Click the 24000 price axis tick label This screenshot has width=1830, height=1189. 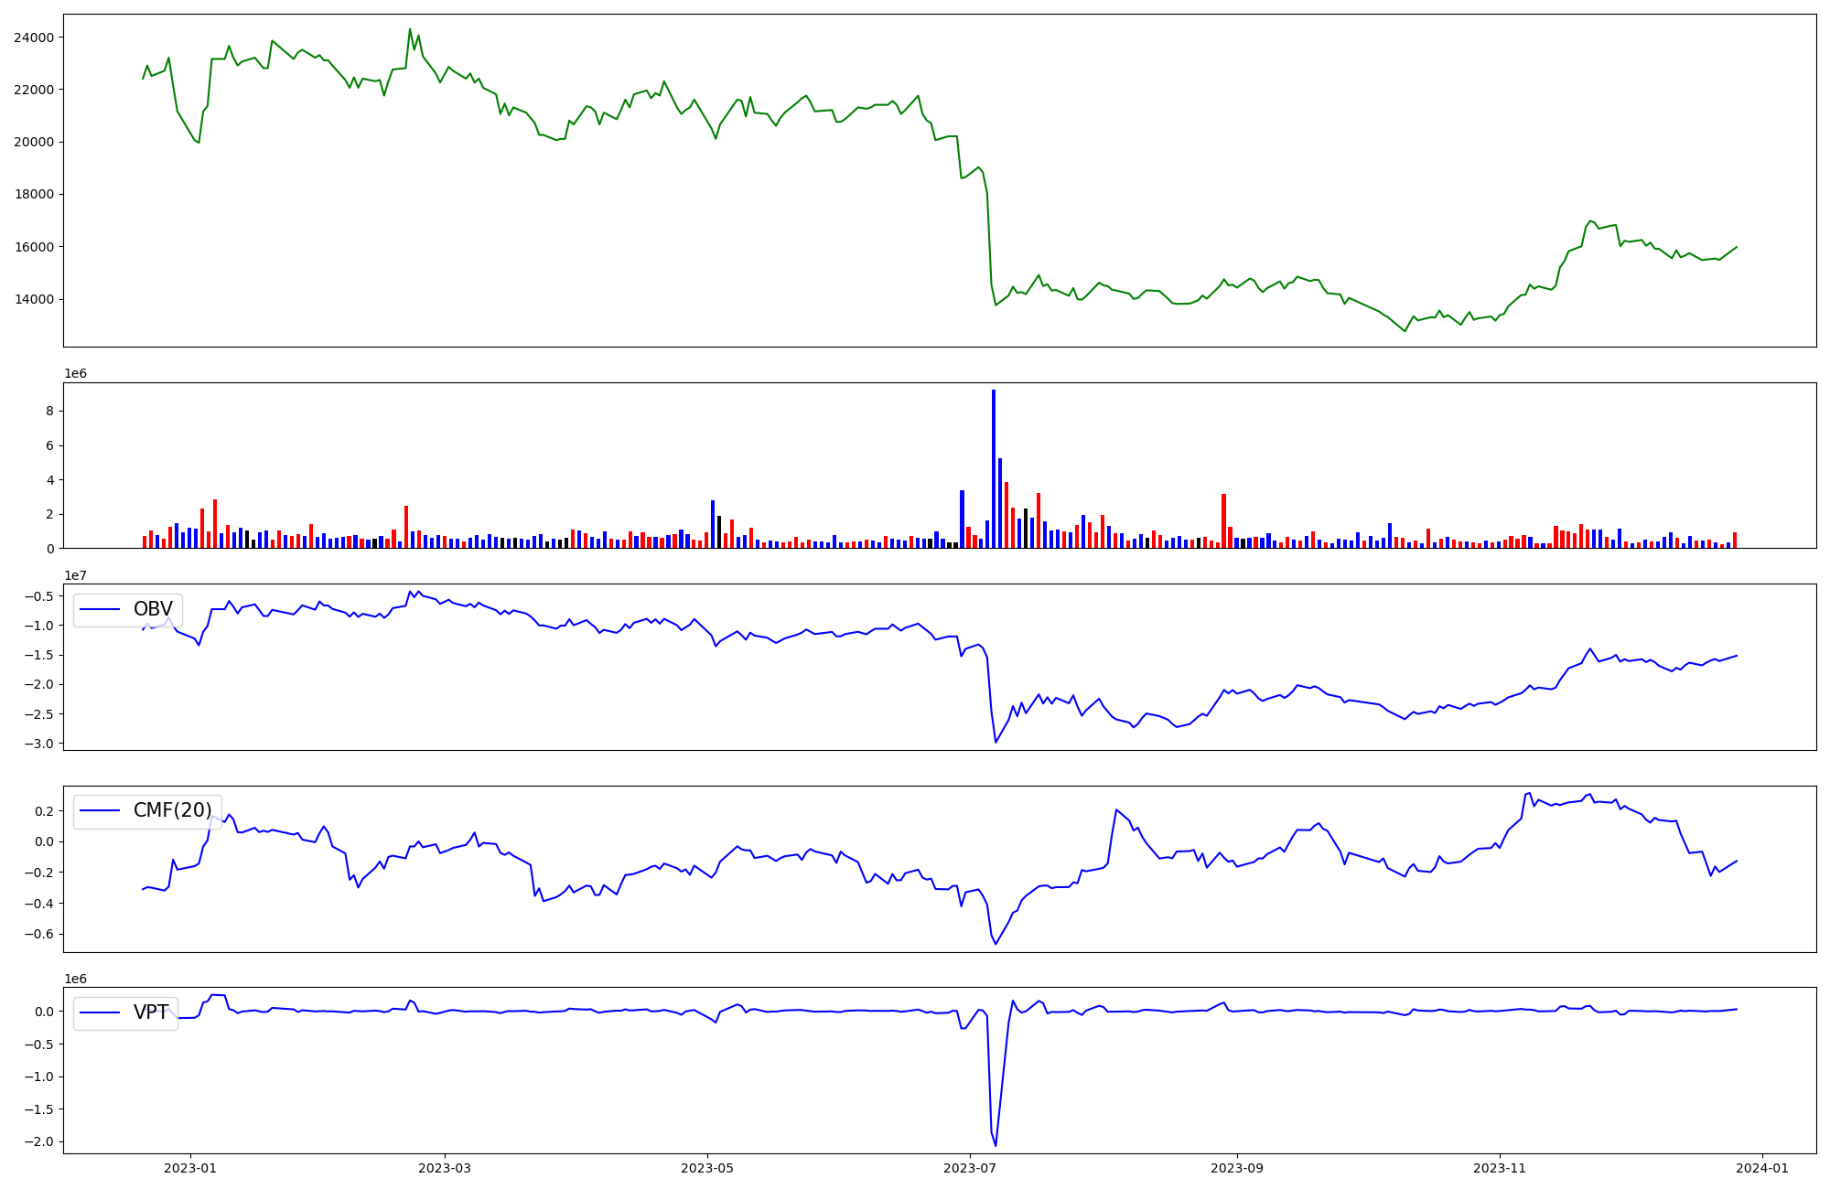pyautogui.click(x=34, y=37)
